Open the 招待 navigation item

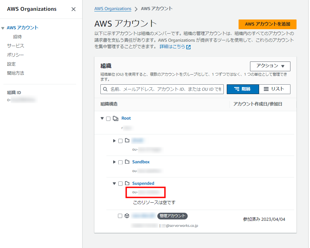point(18,37)
